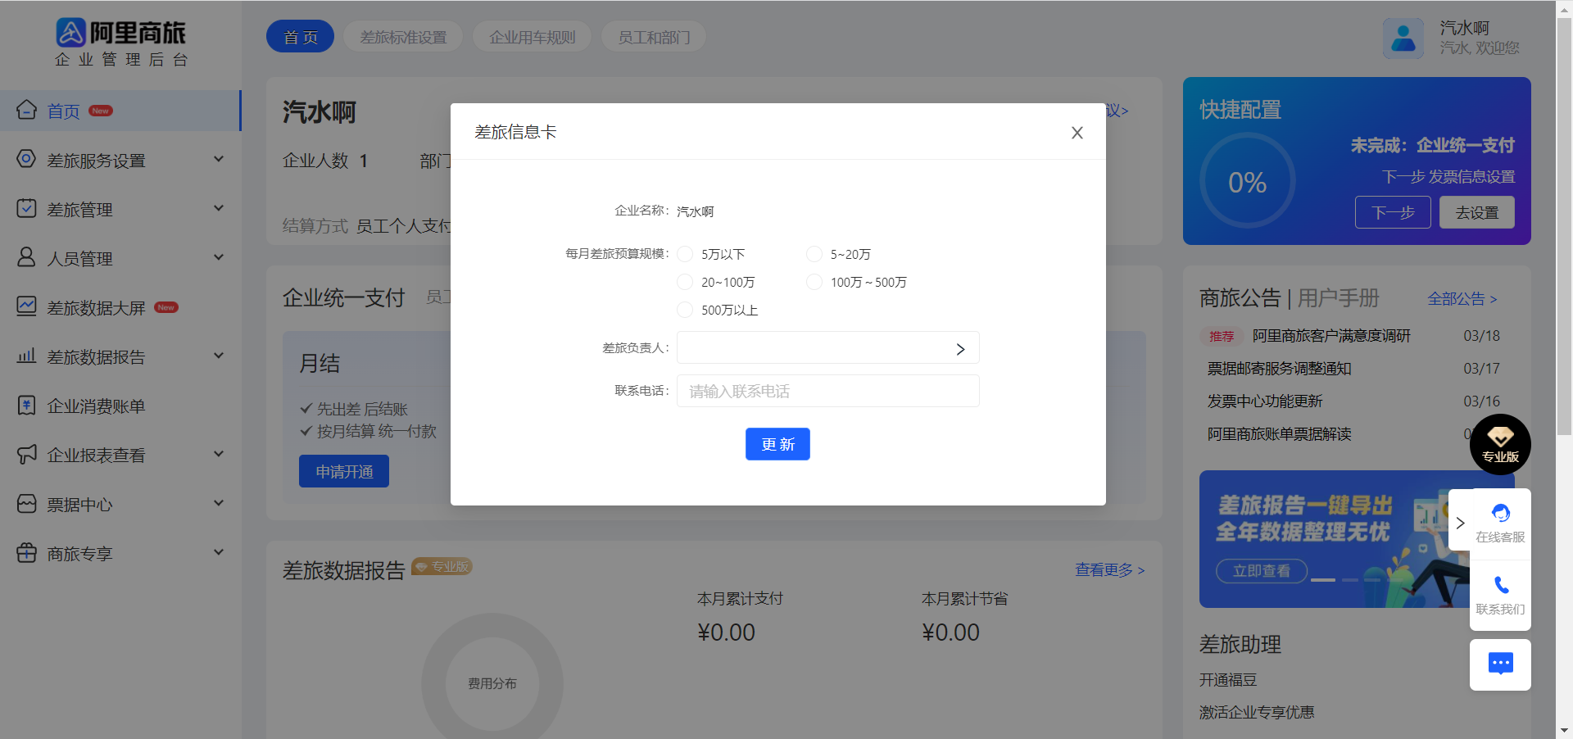Open the blue chat message bubble icon
1573x739 pixels.
tap(1500, 664)
